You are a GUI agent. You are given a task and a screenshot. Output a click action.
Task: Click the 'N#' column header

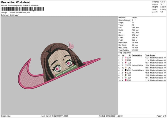123,55
